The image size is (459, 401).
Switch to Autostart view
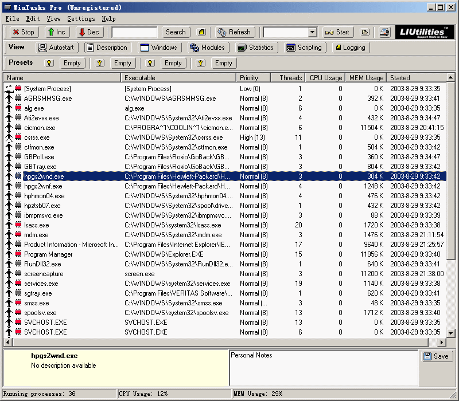coord(57,48)
